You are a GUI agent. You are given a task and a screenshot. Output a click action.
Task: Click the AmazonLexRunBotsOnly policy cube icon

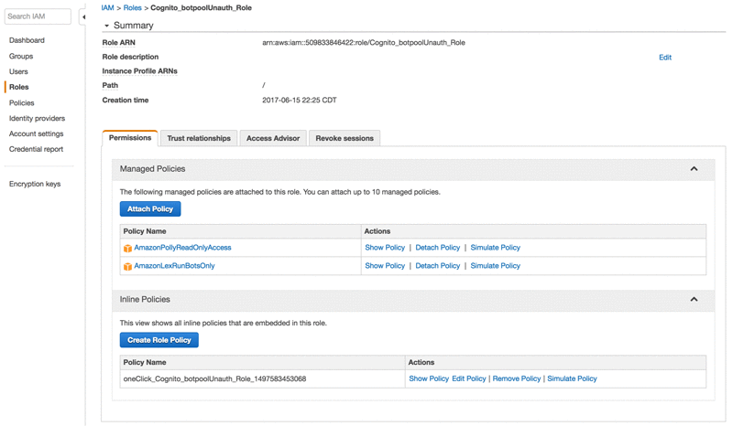tap(127, 266)
